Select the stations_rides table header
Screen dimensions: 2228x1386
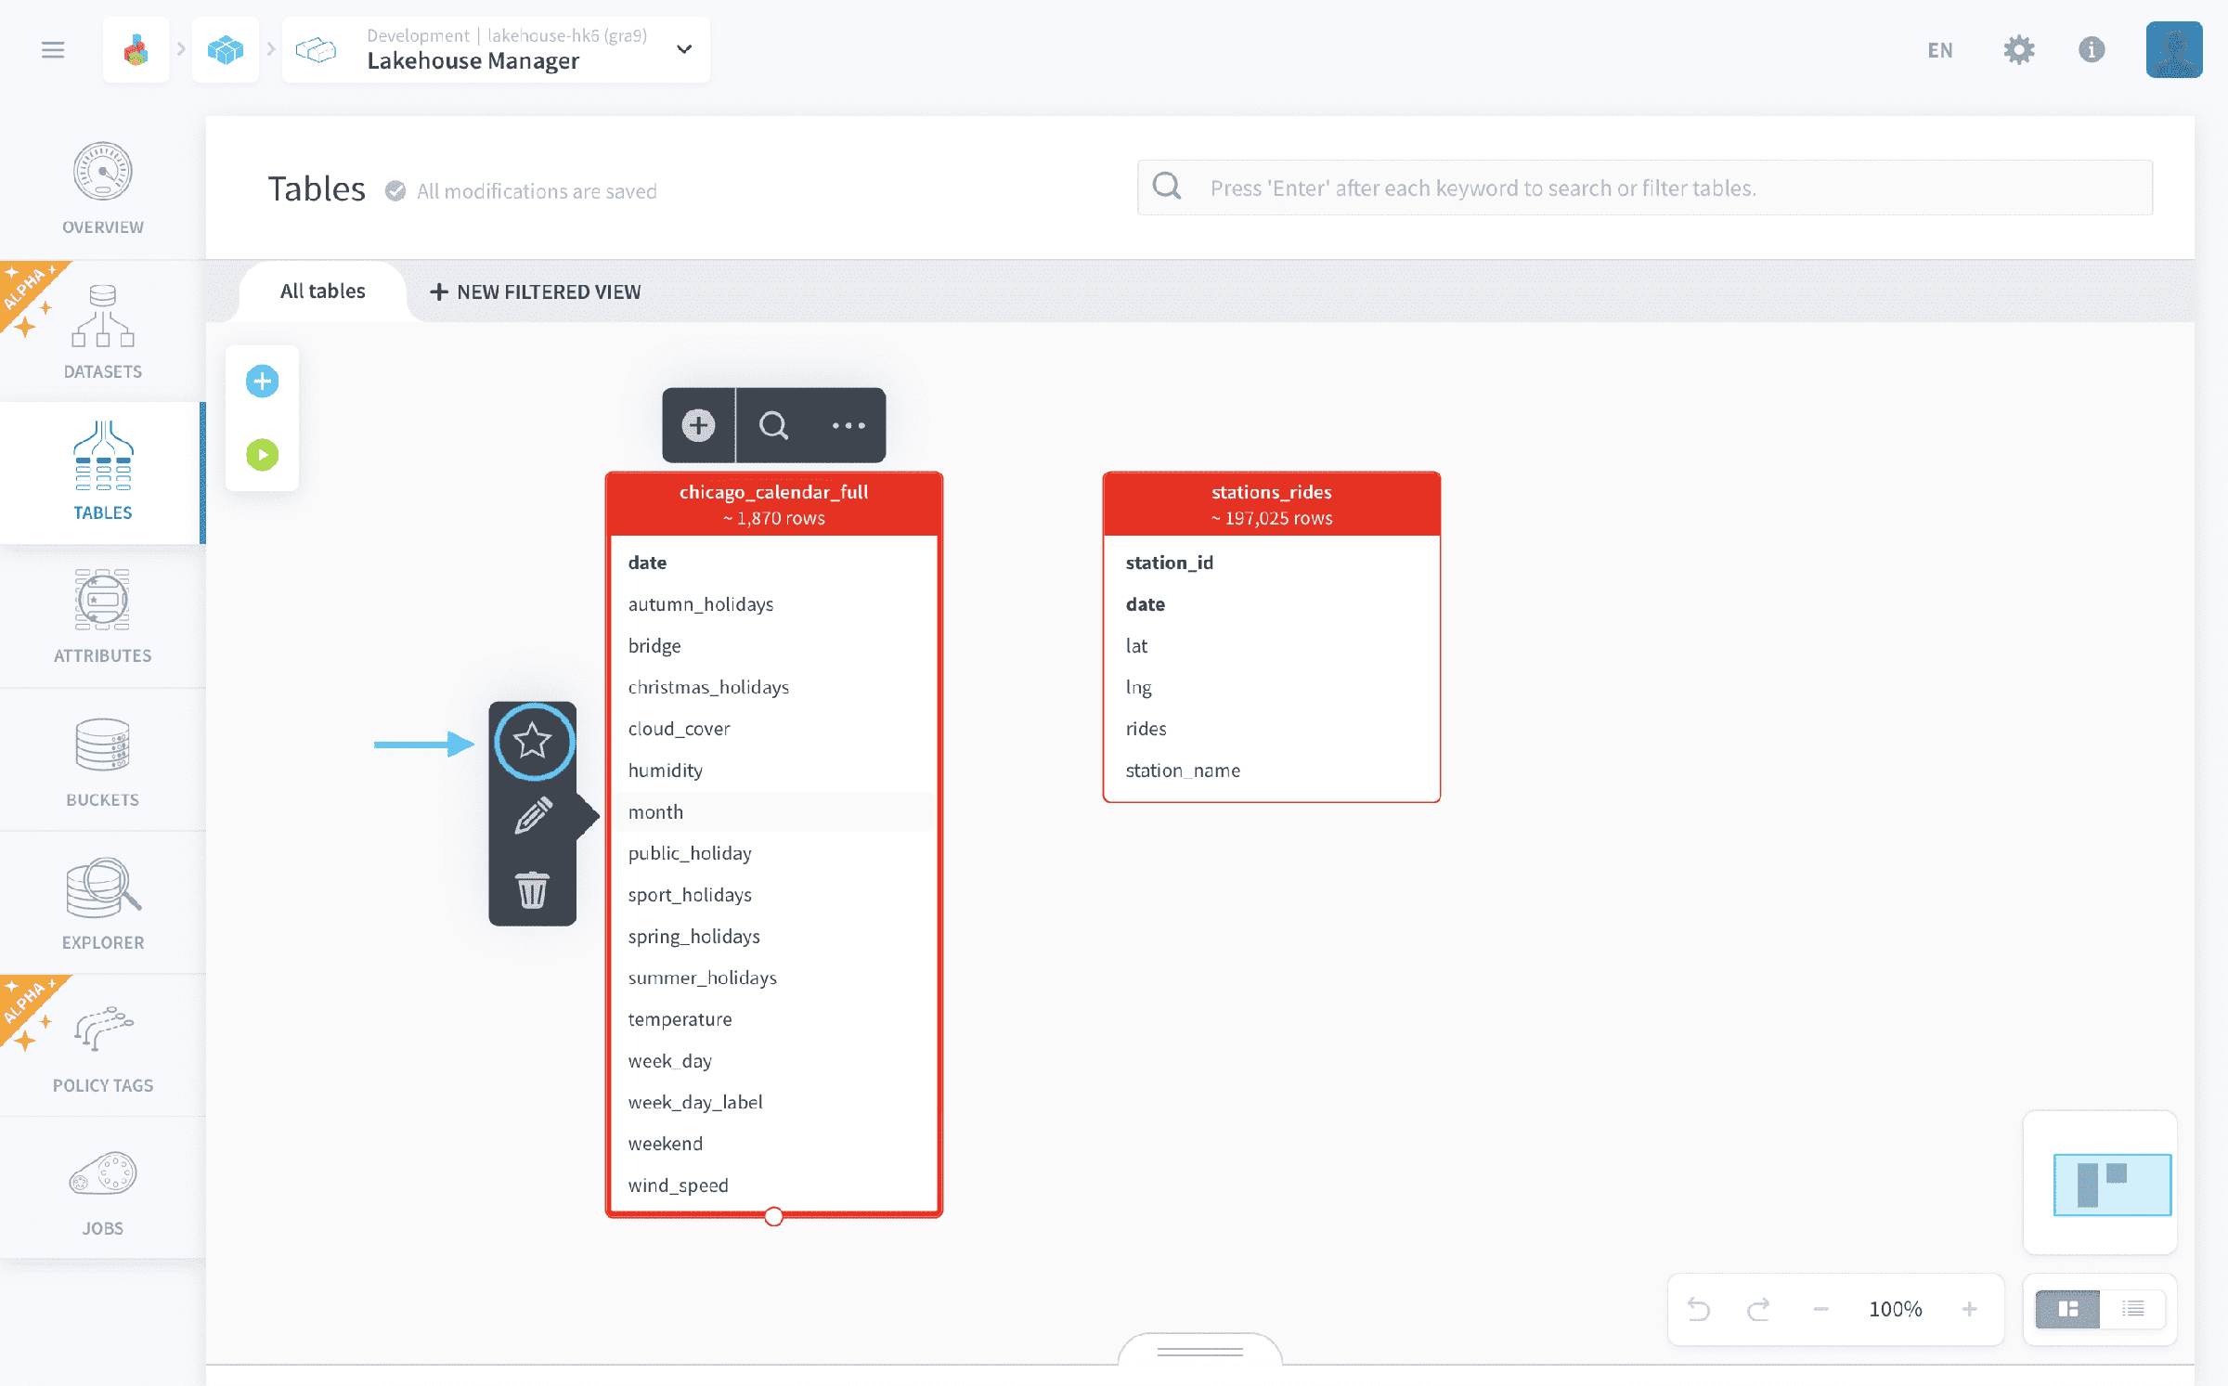click(x=1272, y=504)
